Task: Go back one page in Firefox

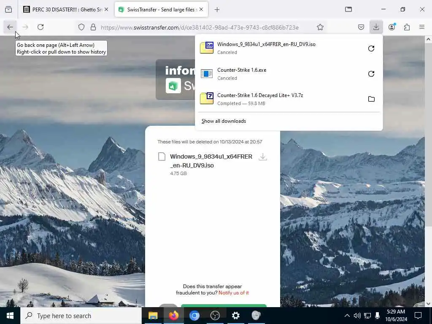Action: pos(10,27)
